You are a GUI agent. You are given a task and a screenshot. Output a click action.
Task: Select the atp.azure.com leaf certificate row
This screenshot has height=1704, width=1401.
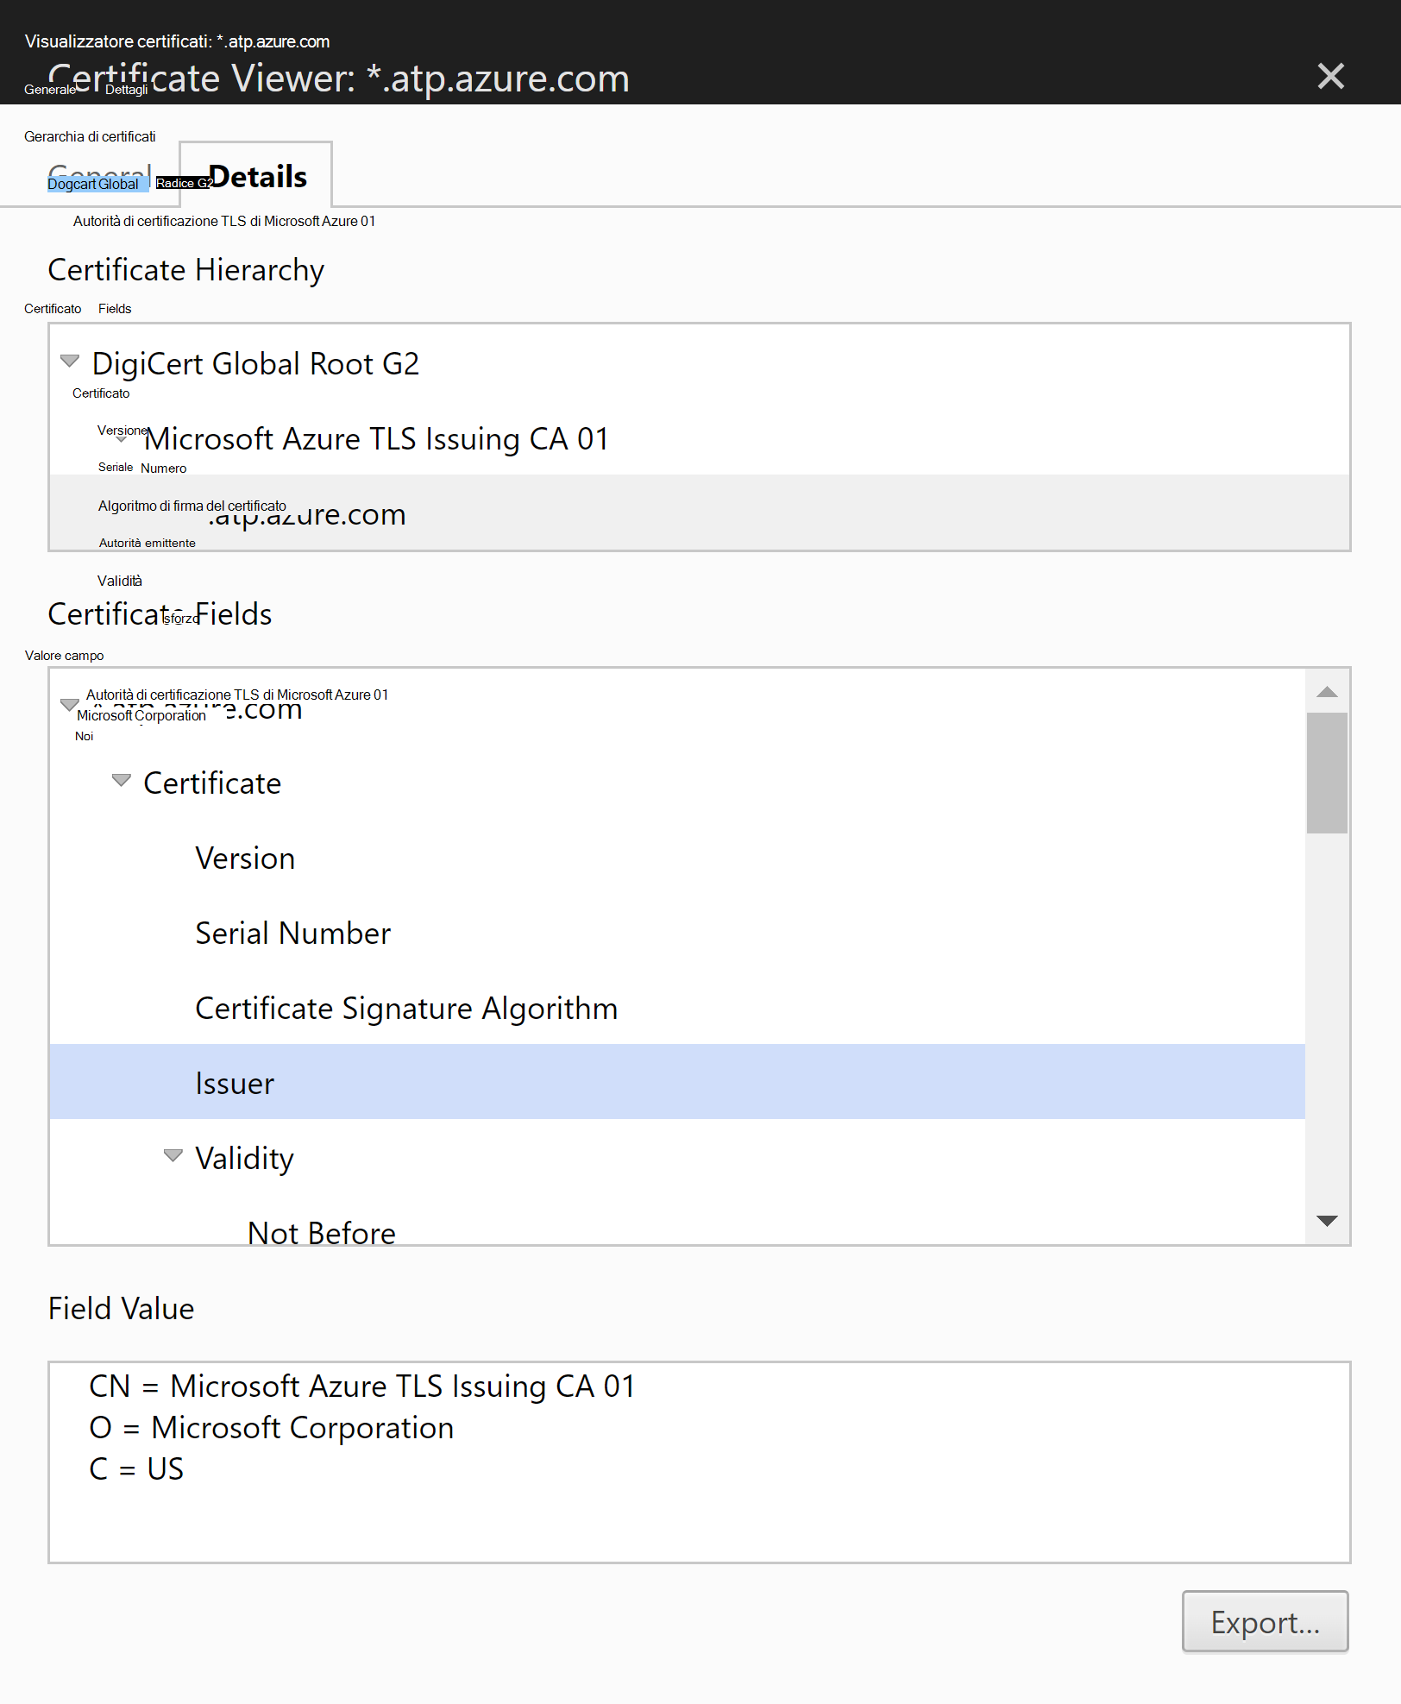pyautogui.click(x=700, y=512)
